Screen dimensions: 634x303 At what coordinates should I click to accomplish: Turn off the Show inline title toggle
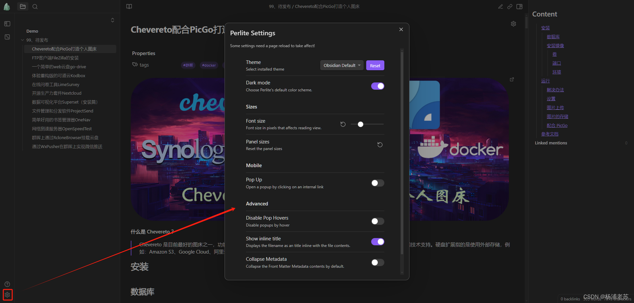[x=378, y=242]
